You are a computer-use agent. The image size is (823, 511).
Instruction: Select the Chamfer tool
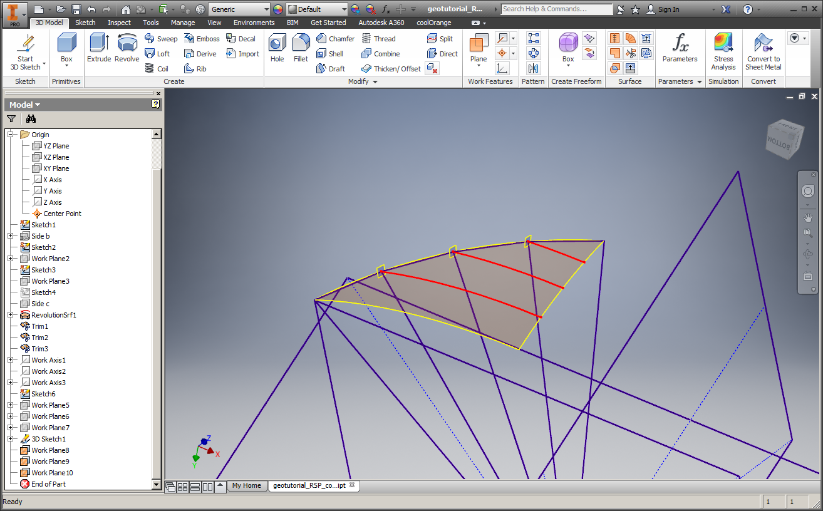[x=335, y=39]
